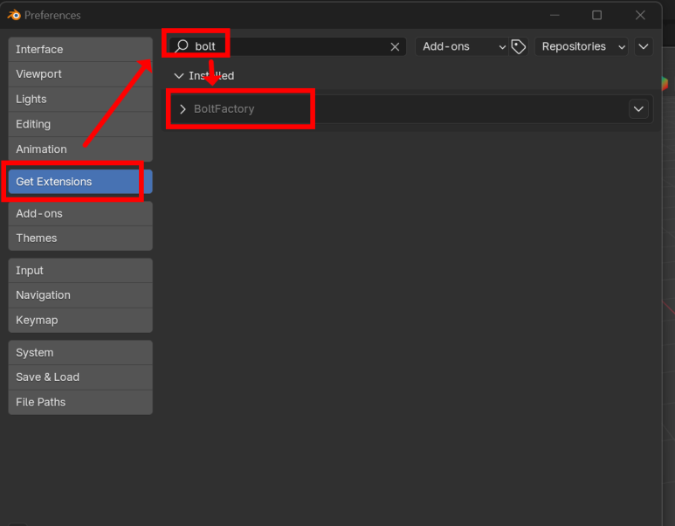This screenshot has height=526, width=675.
Task: Open the Add-ons filter dropdown
Action: pos(461,46)
